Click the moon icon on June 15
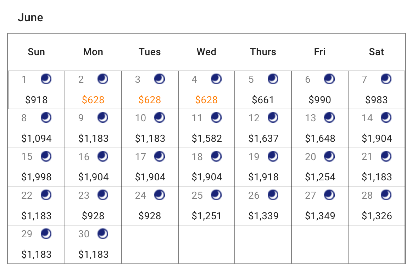The height and width of the screenshot is (273, 412). pyautogui.click(x=46, y=156)
